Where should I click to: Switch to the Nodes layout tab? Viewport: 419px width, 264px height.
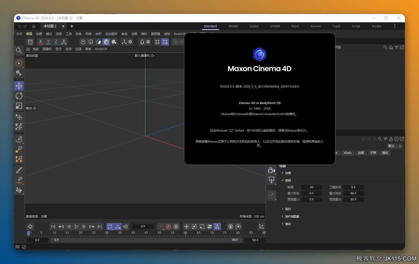377,26
